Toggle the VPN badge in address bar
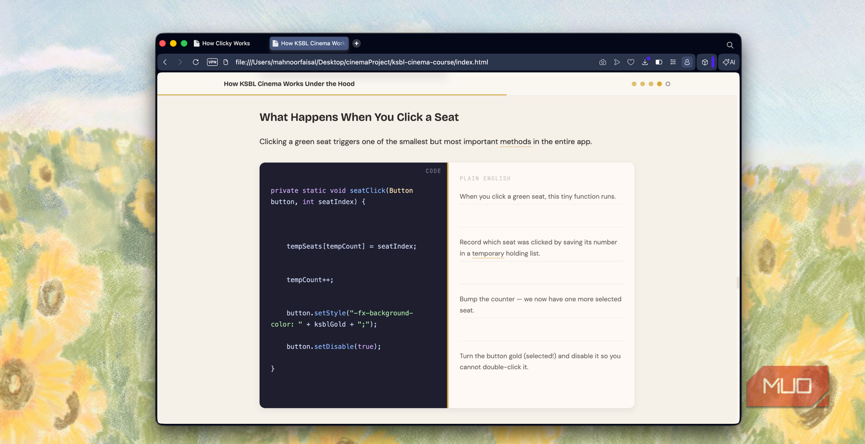This screenshot has height=444, width=865. (x=212, y=62)
